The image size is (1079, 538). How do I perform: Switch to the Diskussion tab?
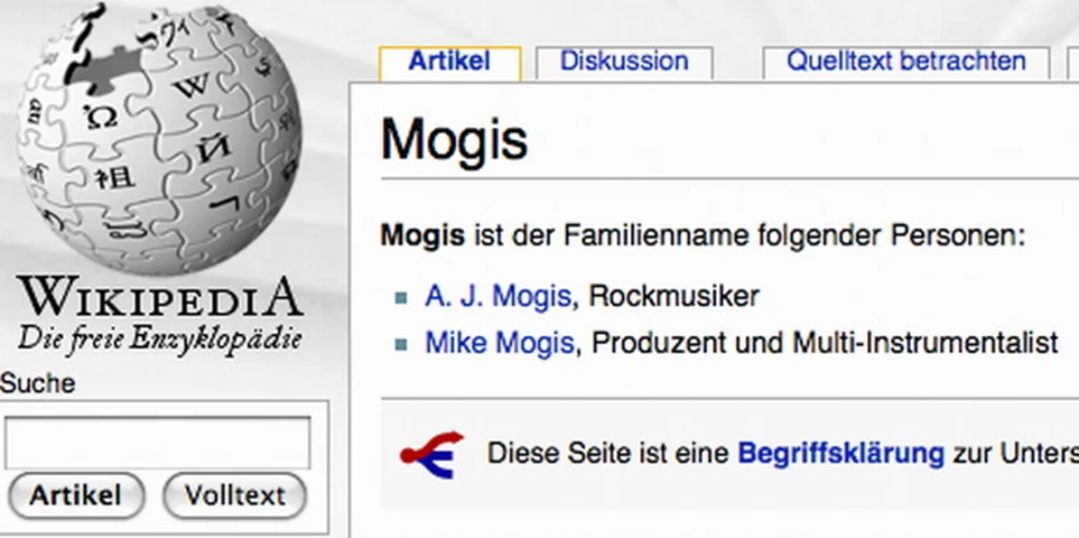(x=624, y=62)
